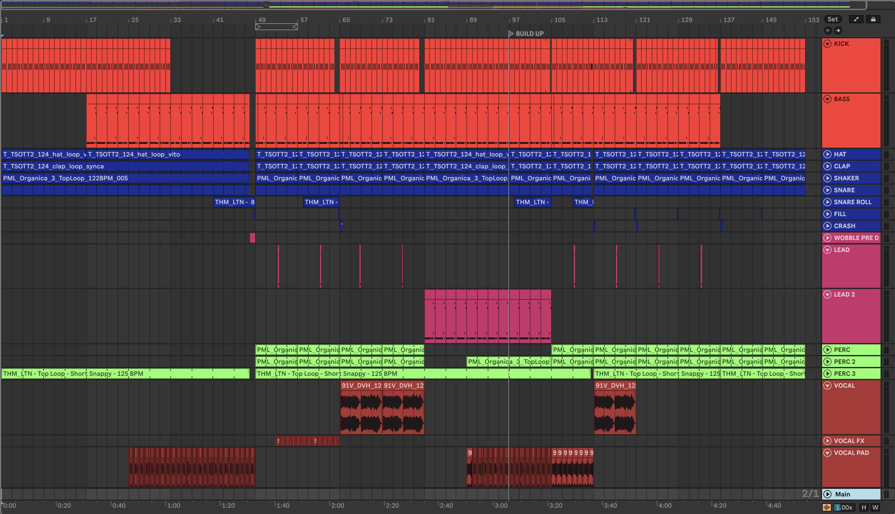Jump to the next locator arrow
Image resolution: width=895 pixels, height=514 pixels.
pyautogui.click(x=838, y=30)
